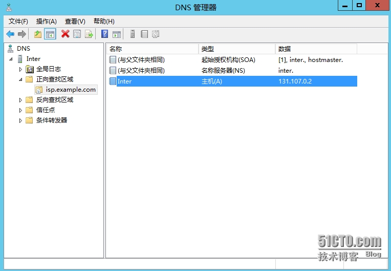Open the 操作(A) menu
Image resolution: width=391 pixels, height=271 pixels.
(x=47, y=22)
